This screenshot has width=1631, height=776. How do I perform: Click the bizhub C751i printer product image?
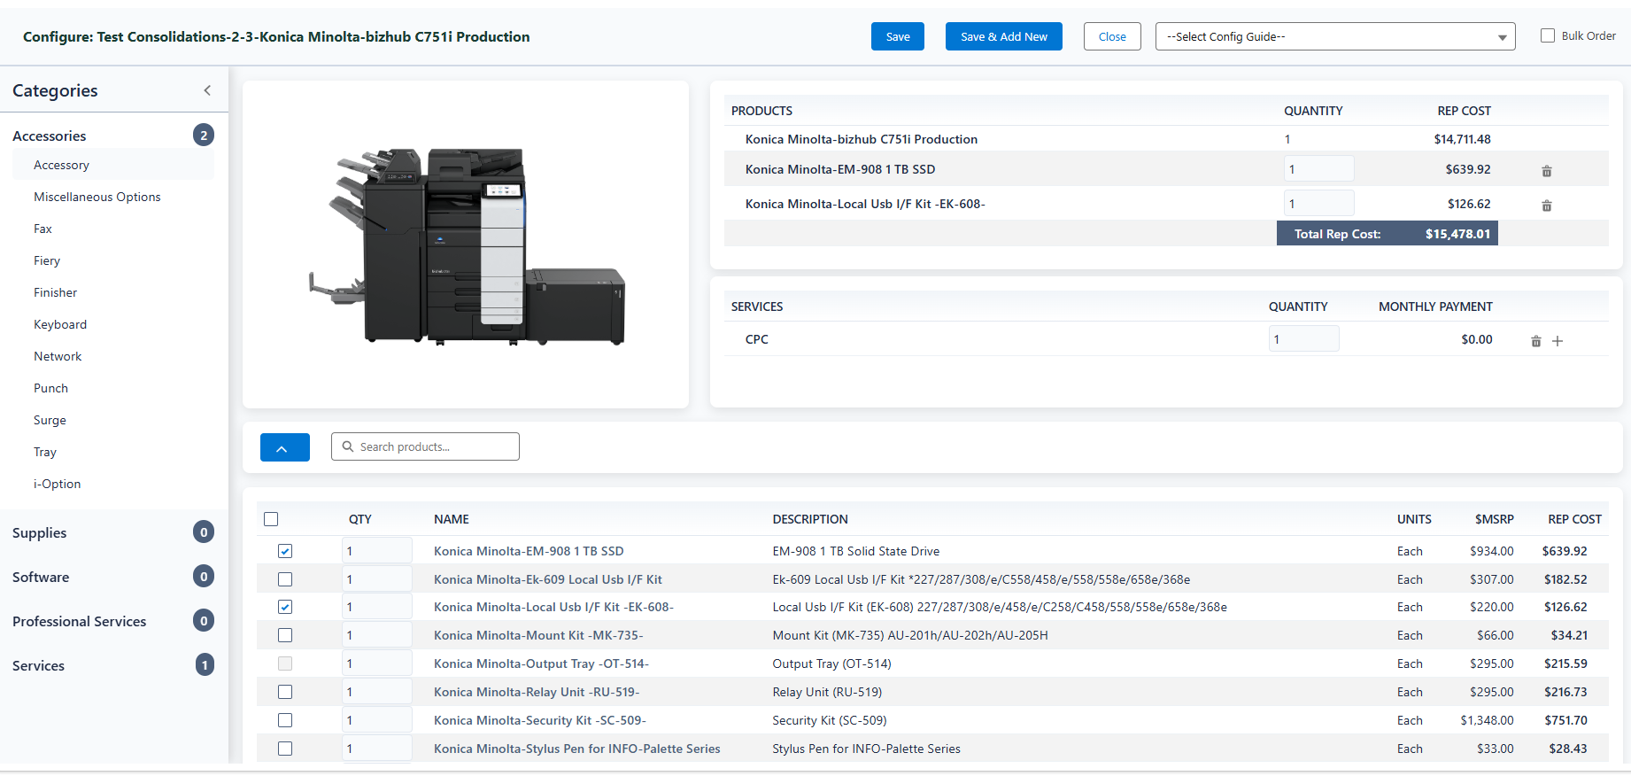(467, 245)
